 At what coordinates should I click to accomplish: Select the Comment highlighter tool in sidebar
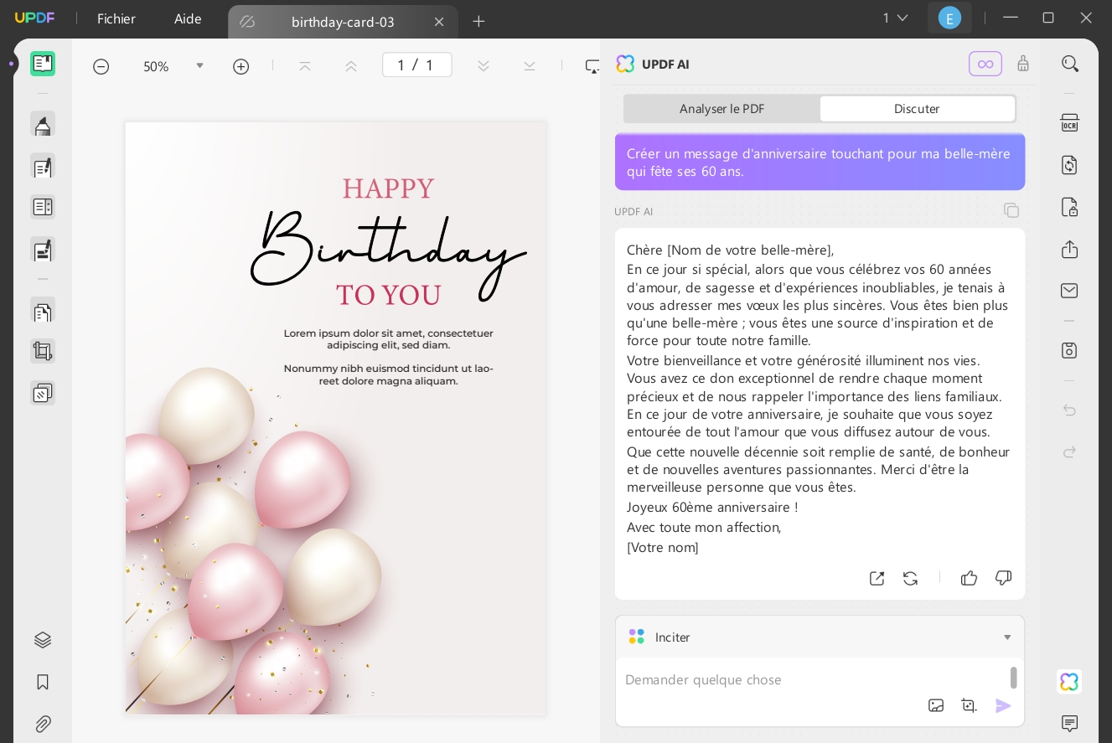pyautogui.click(x=43, y=125)
